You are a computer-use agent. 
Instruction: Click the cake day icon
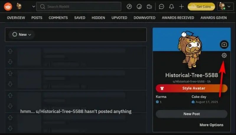click(x=193, y=102)
